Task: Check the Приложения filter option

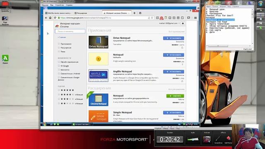Action: point(59,44)
